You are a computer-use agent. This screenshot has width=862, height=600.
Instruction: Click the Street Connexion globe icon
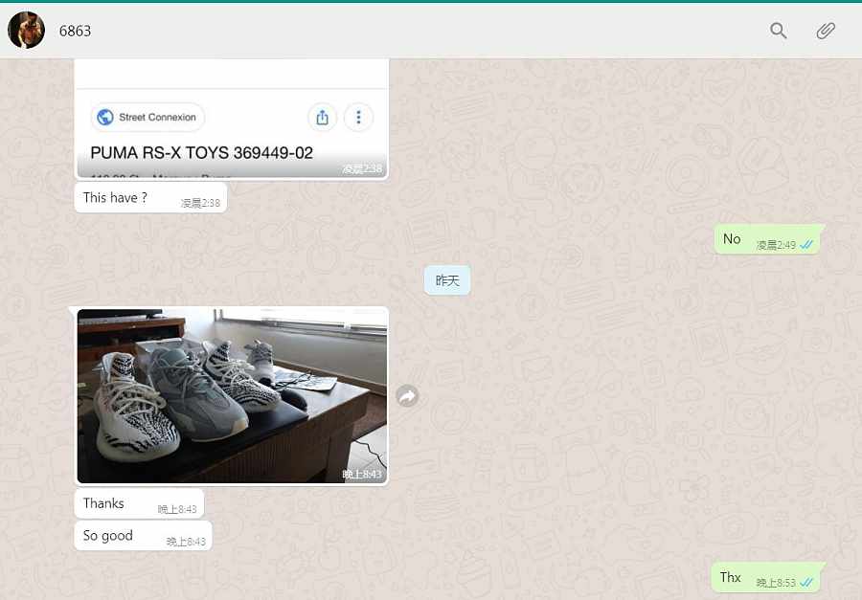tap(104, 117)
